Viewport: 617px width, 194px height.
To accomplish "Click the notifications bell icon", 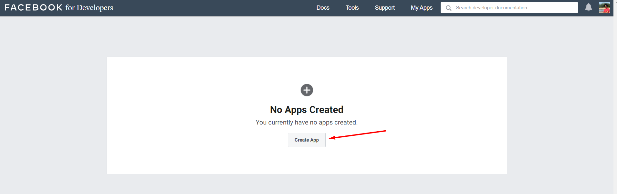I will coord(589,7).
